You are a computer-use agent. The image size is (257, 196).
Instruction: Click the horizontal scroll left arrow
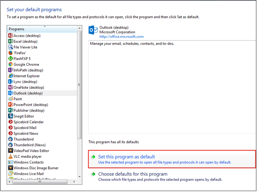[10, 182]
